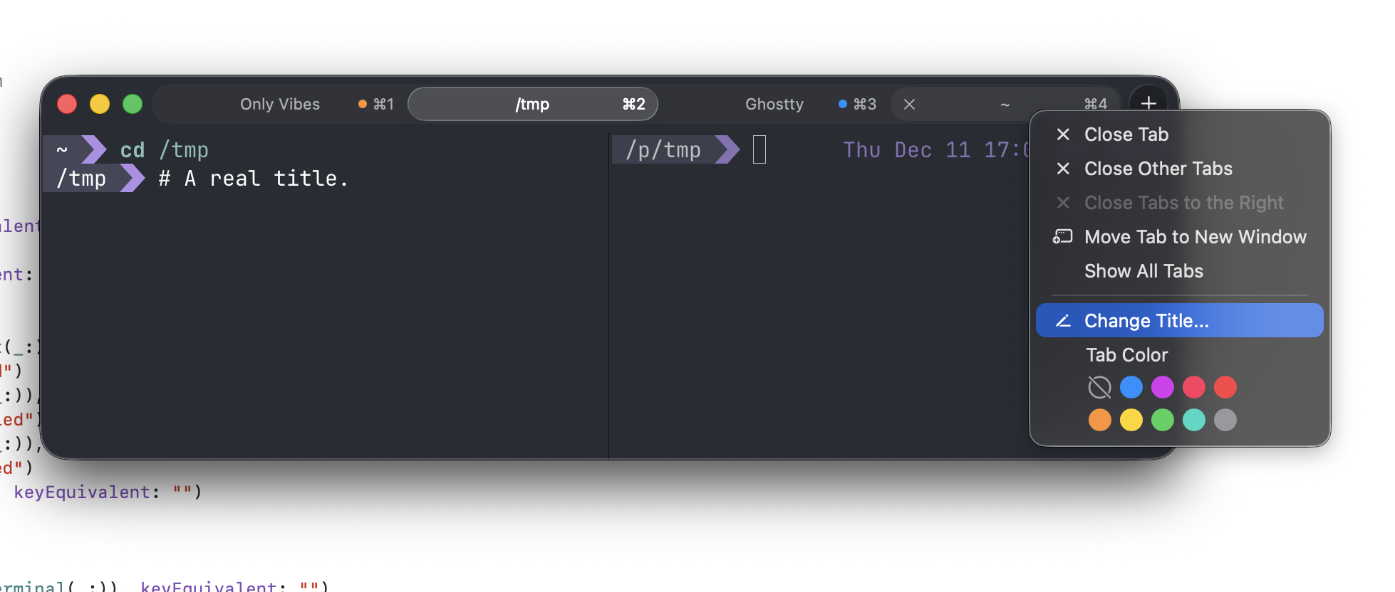Choose Change Title… from the context menu
This screenshot has height=592, width=1395.
(x=1146, y=321)
